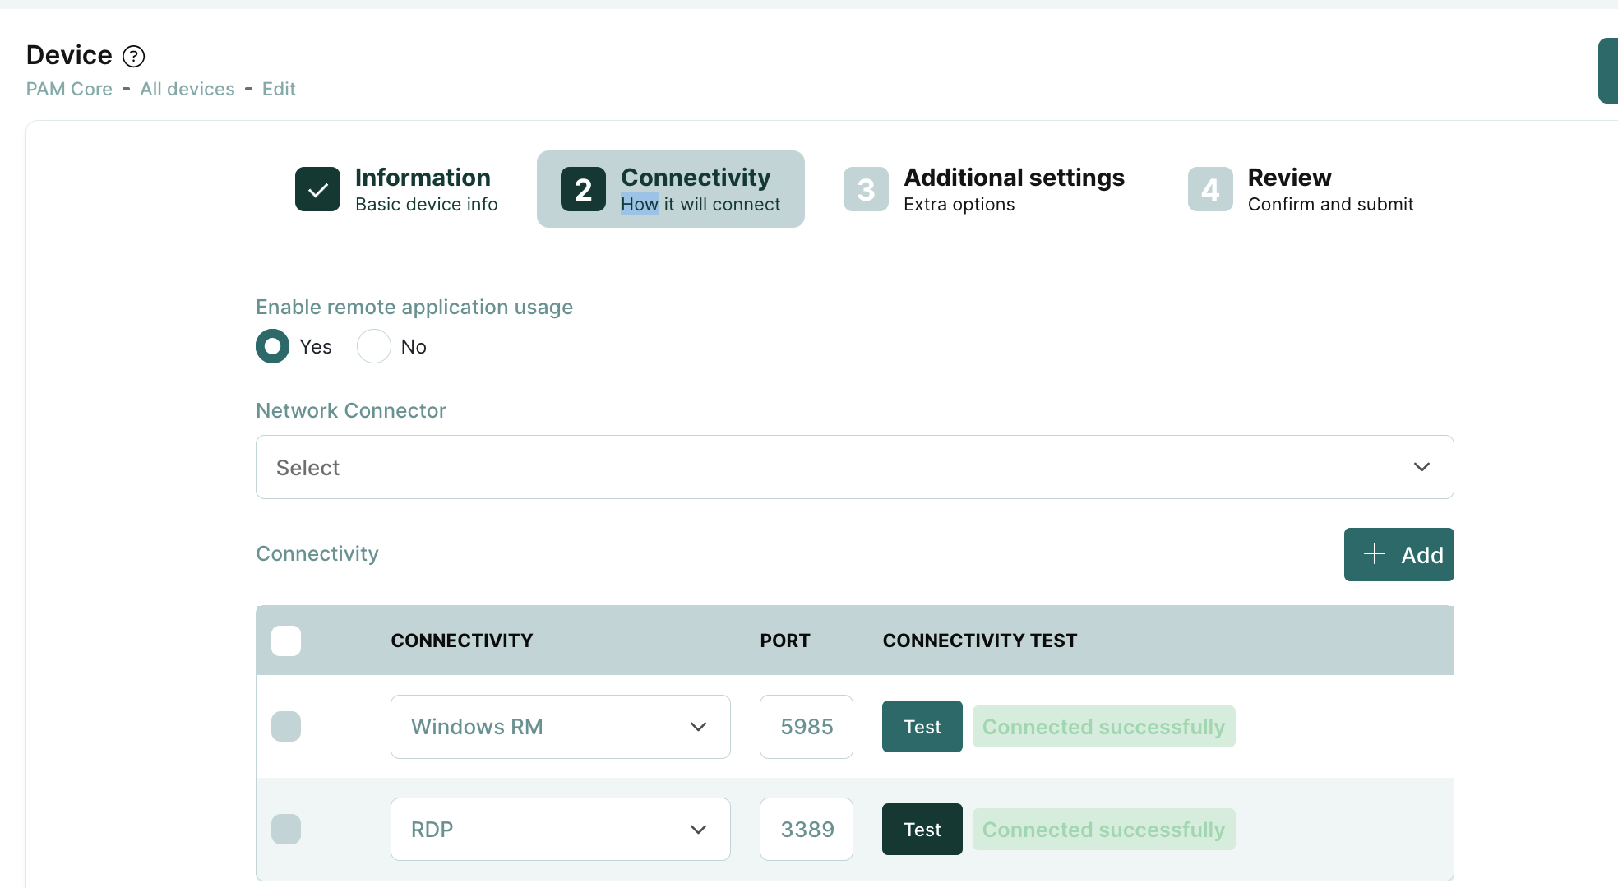The image size is (1618, 888).
Task: Click the step 4 number badge
Action: (1210, 189)
